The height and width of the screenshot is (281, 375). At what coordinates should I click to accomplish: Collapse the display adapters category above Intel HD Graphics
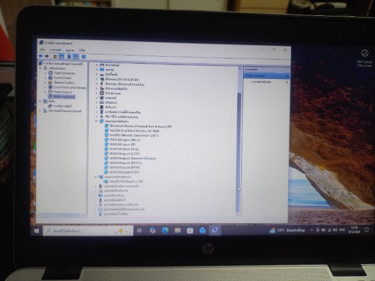(x=96, y=177)
